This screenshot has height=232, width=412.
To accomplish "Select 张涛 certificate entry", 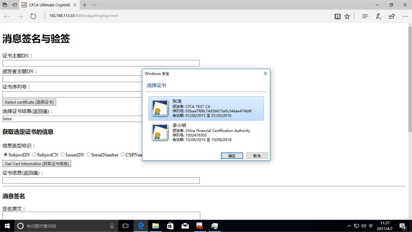I will coord(206,108).
